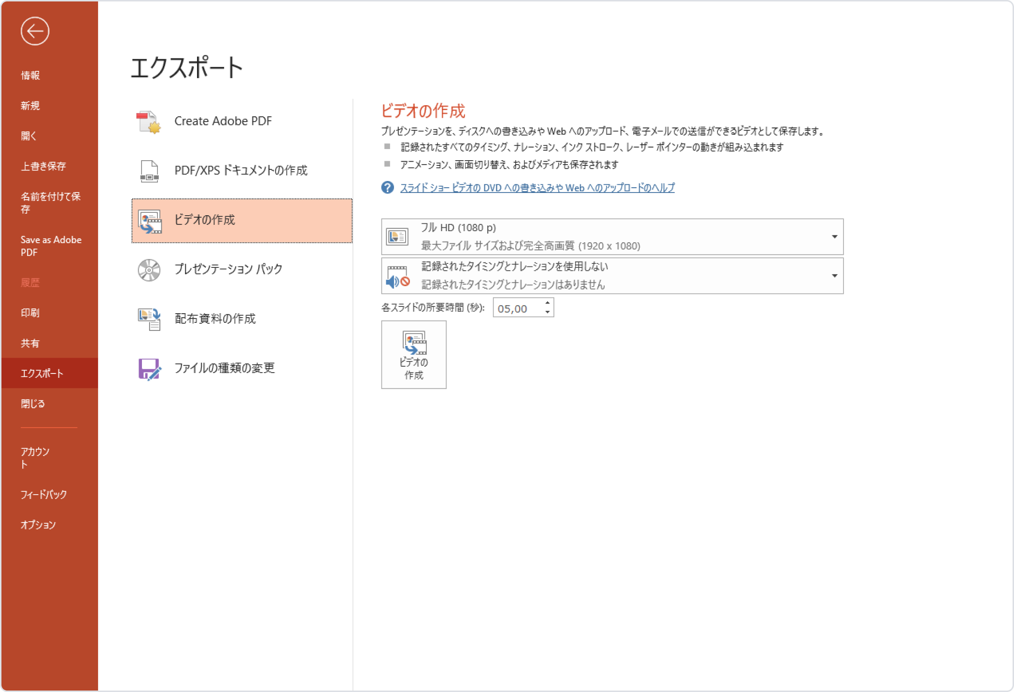
Task: Click 各スライドの所要時間 (秒) label
Action: click(433, 308)
